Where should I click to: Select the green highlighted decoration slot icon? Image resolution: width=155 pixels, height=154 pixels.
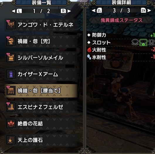point(143,43)
